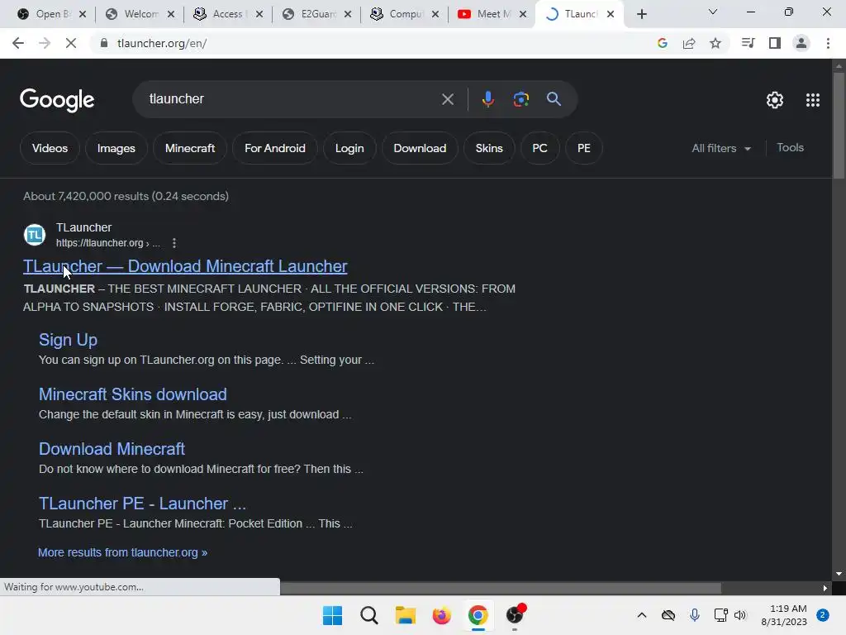Screen dimensions: 846x635
Task: Open the Google apps grid
Action: [813, 100]
